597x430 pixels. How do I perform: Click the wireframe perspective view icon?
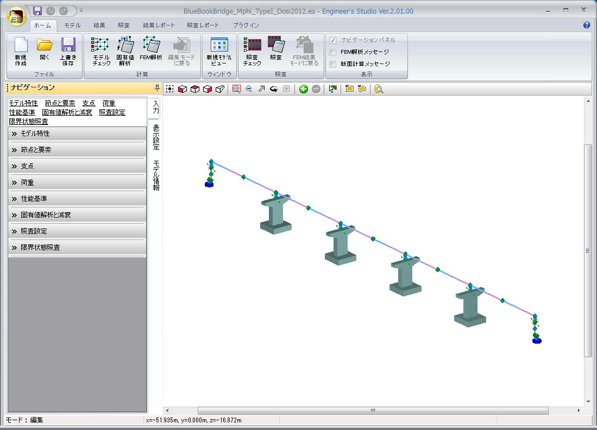pos(220,89)
